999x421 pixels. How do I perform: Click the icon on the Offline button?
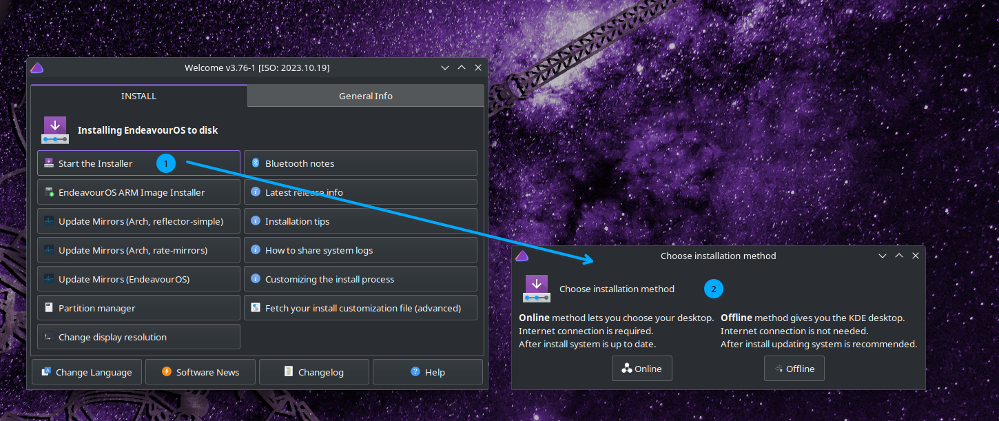[x=779, y=369]
